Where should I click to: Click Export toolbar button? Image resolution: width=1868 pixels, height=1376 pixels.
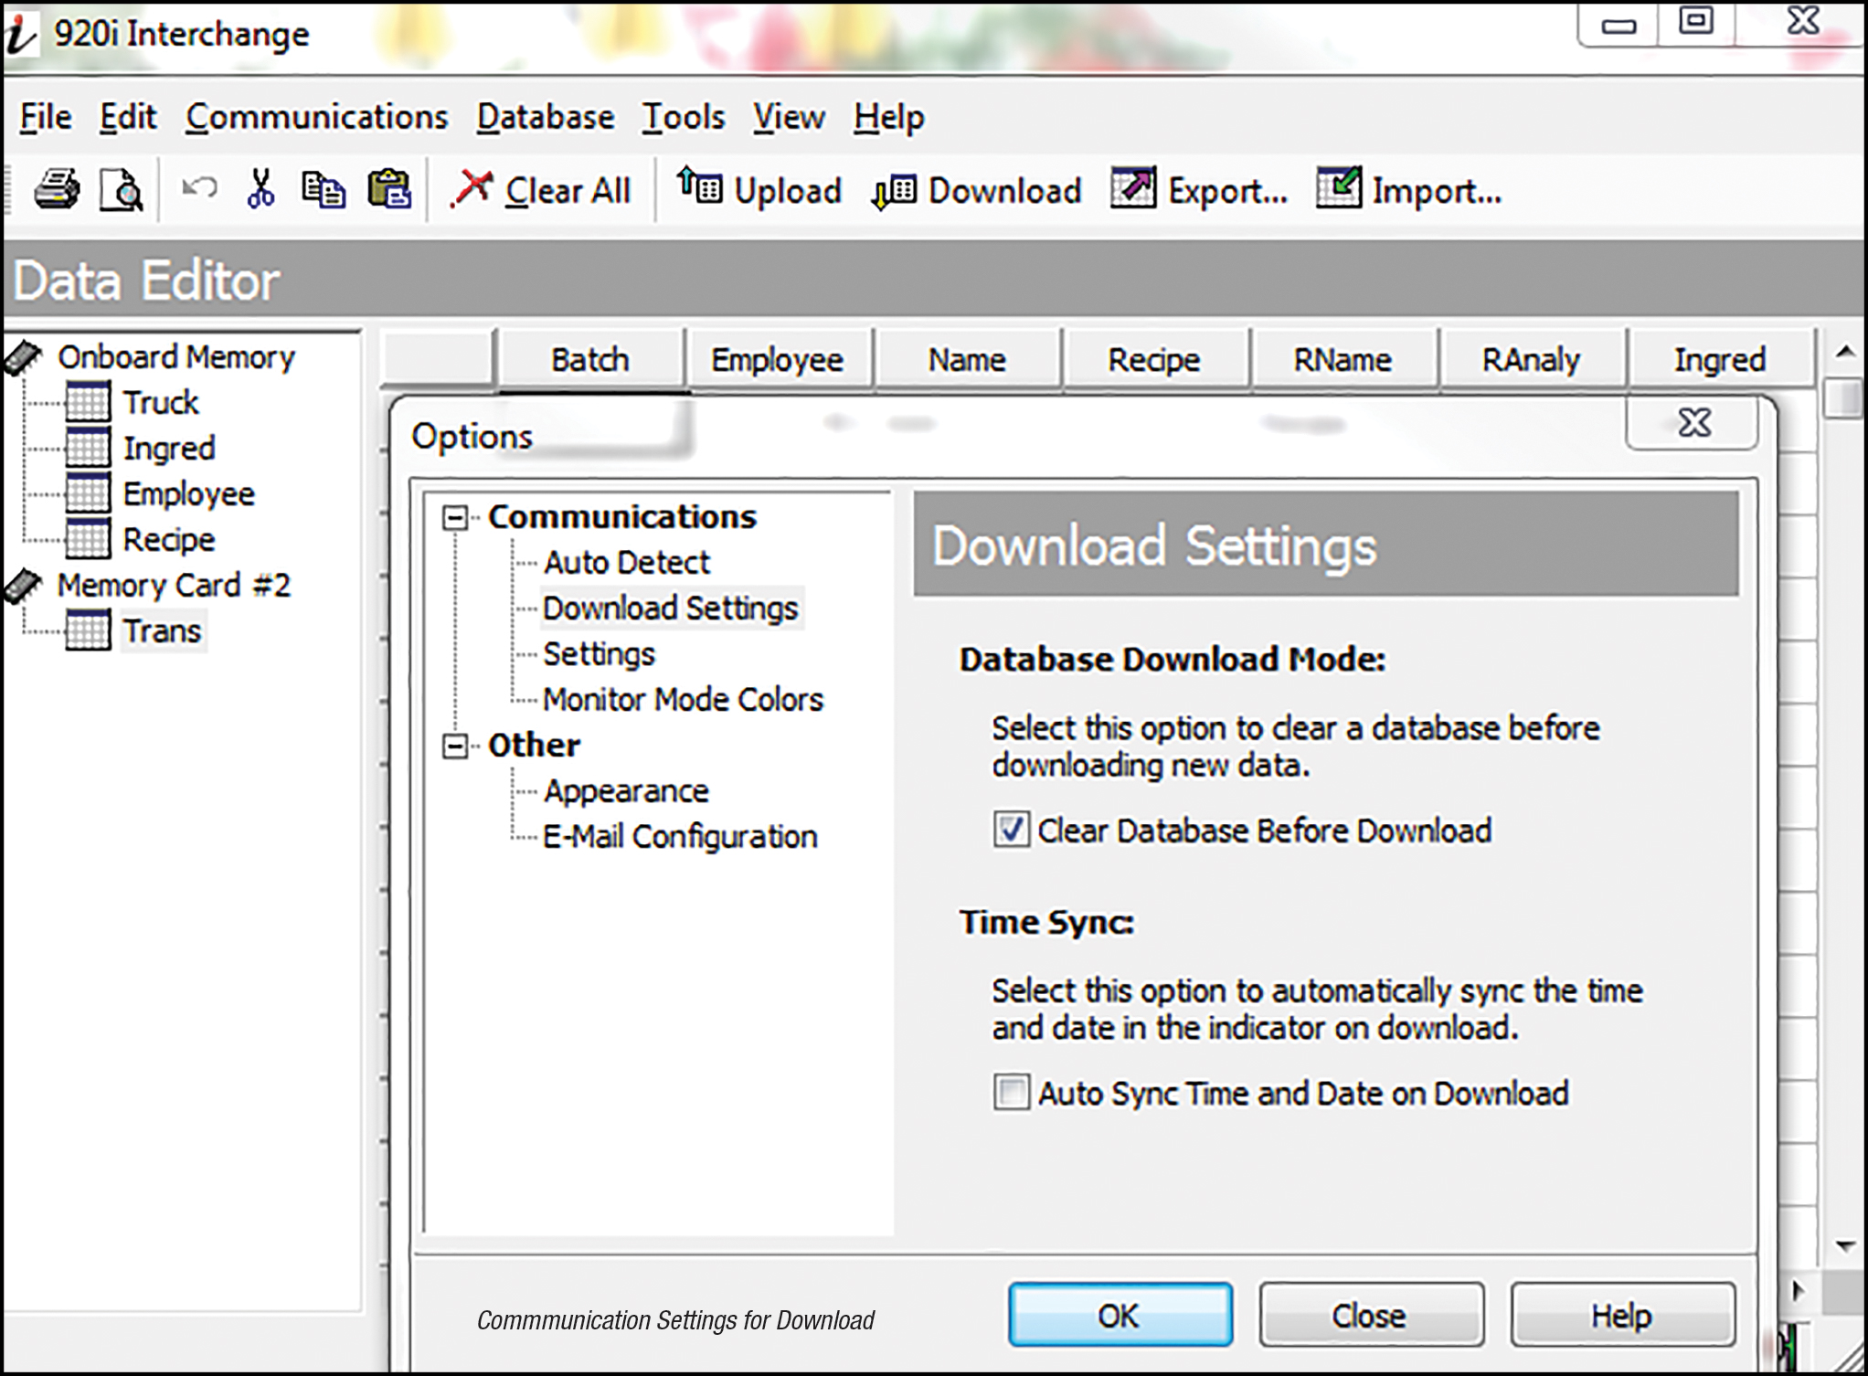click(x=1200, y=190)
